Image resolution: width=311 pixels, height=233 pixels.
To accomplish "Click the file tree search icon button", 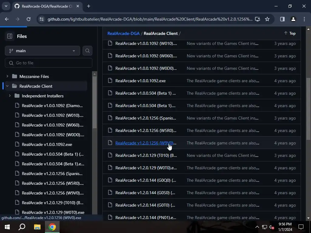I will click(87, 51).
